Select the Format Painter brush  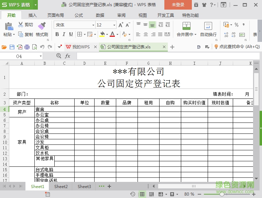coord(42,26)
